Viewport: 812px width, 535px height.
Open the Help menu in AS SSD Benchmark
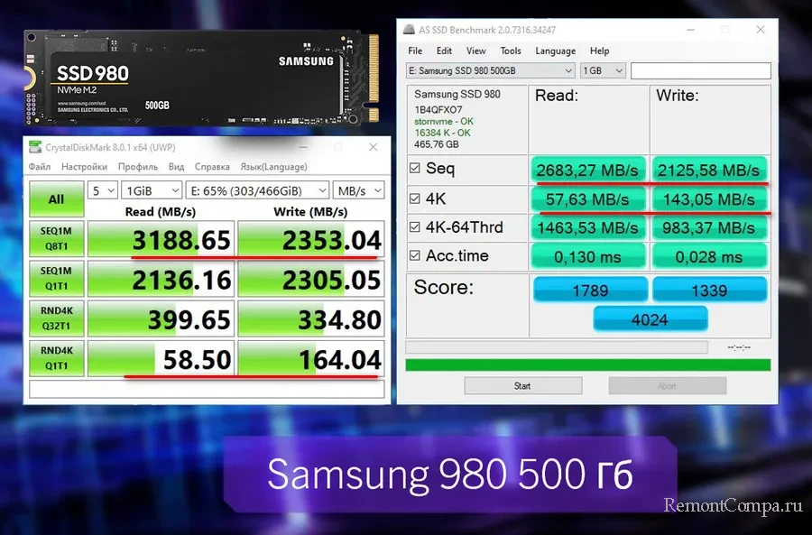tap(599, 51)
